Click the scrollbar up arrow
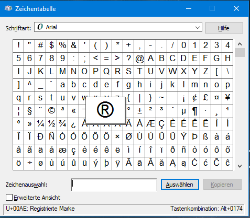The image size is (250, 218). (240, 44)
